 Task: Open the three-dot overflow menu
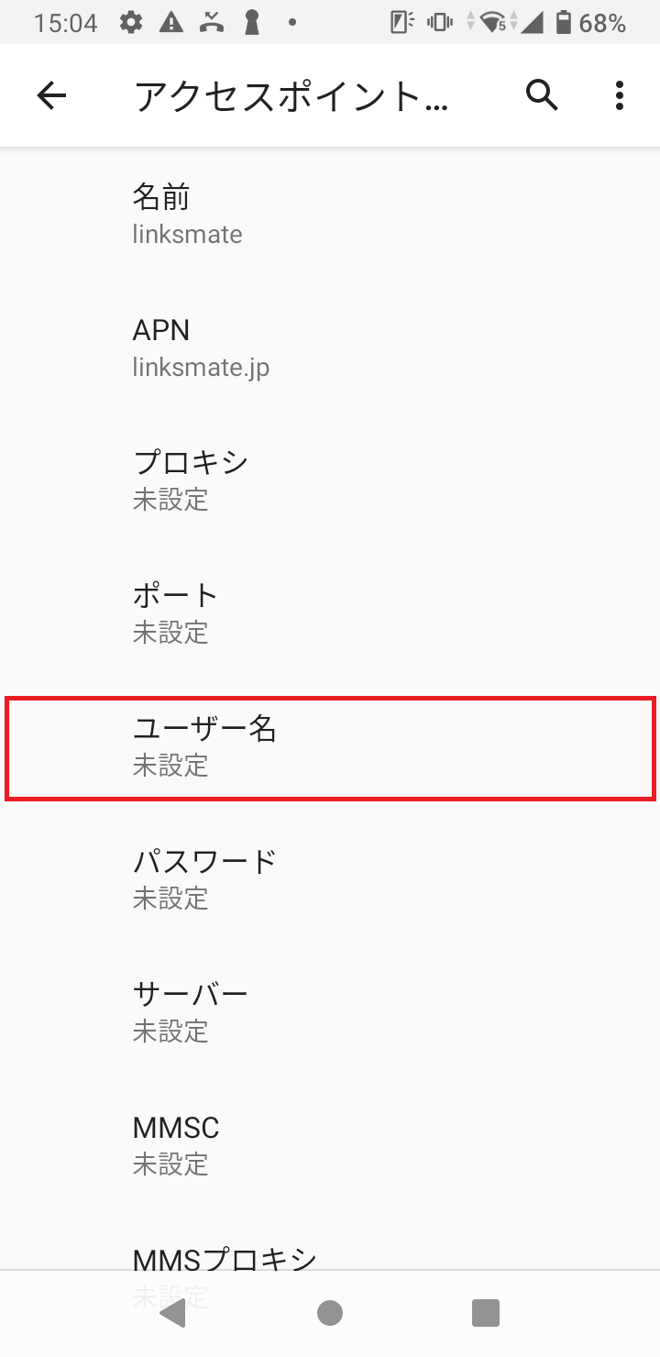coord(619,94)
